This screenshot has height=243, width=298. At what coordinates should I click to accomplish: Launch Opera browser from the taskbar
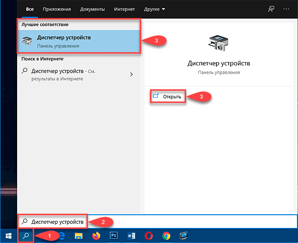149,236
